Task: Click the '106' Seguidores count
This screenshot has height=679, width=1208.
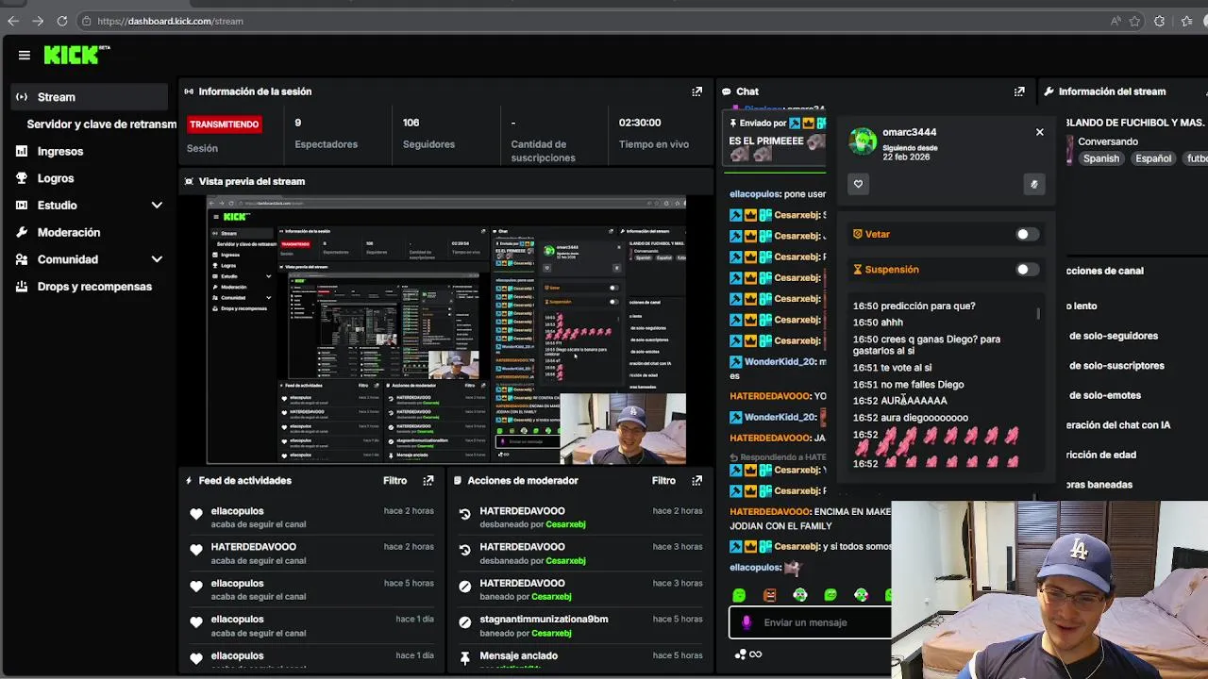Action: click(411, 123)
